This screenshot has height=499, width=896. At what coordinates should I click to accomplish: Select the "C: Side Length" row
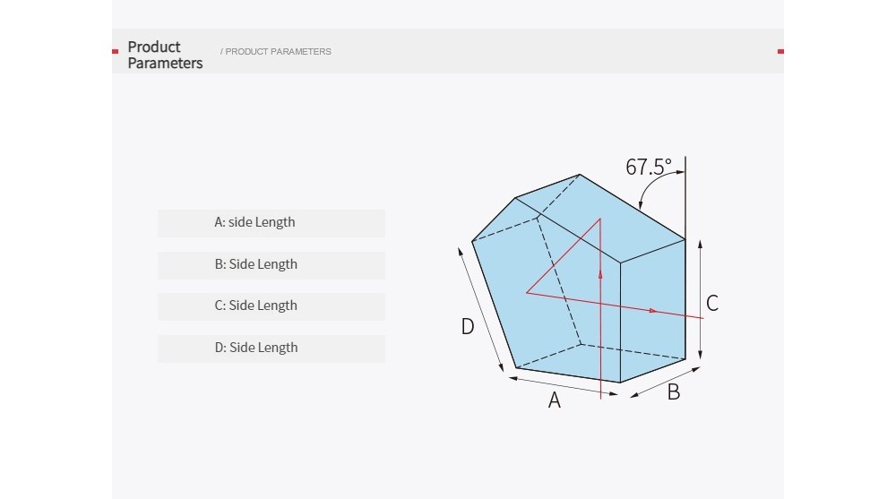click(271, 306)
